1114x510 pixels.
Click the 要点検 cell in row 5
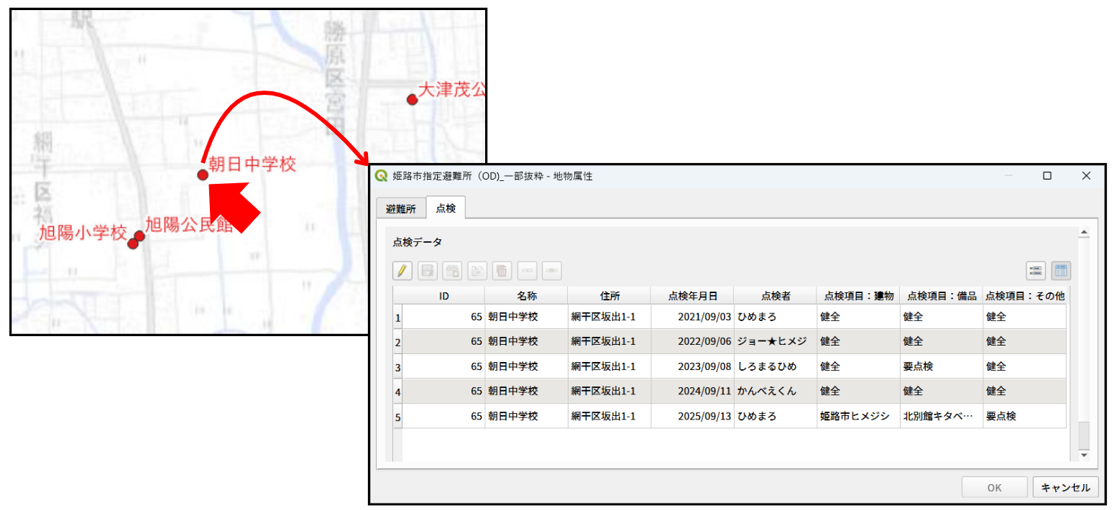click(x=1023, y=417)
